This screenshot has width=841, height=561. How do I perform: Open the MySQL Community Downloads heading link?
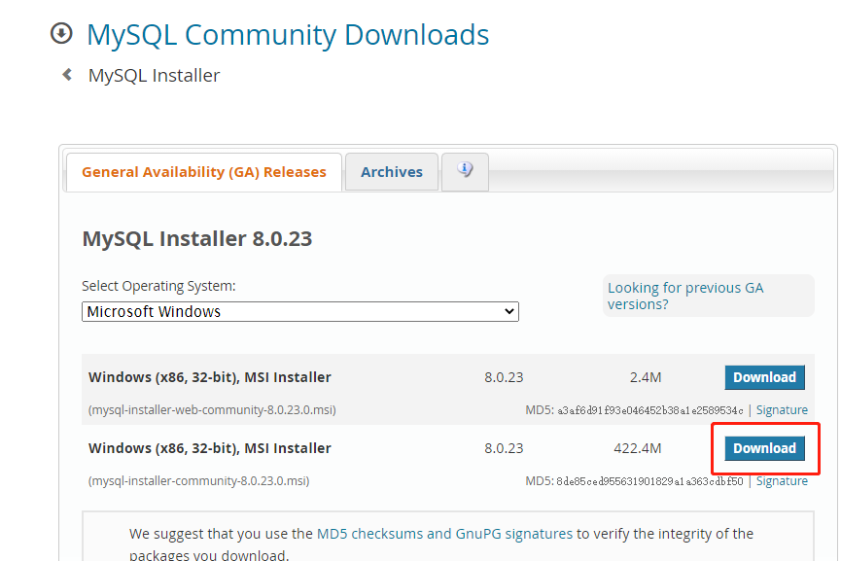[288, 34]
